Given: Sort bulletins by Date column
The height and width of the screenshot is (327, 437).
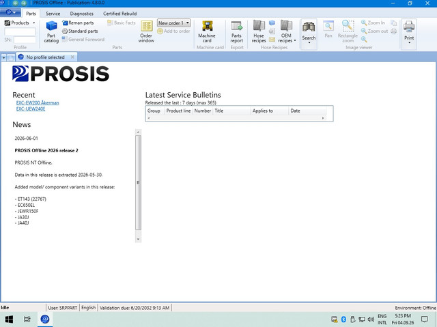Looking at the screenshot, I should tap(307, 111).
